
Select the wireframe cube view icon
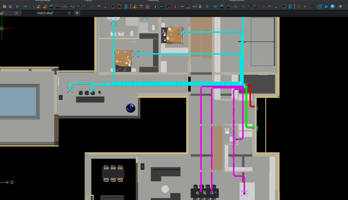pyautogui.click(x=320, y=6)
